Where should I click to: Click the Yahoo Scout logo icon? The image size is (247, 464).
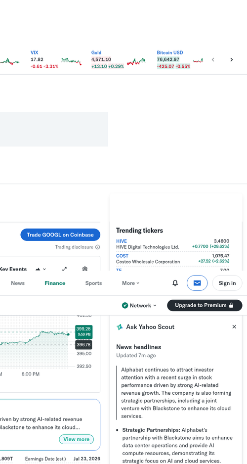coord(120,327)
